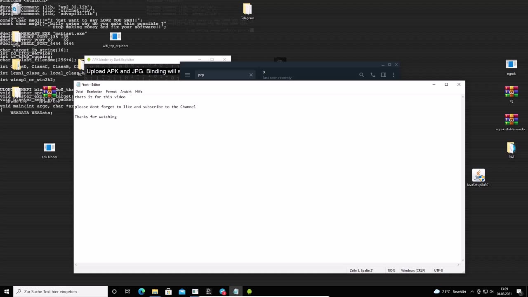Viewport: 528px width, 297px height.
Task: Open Telegram chat more options menu
Action: pos(393,75)
